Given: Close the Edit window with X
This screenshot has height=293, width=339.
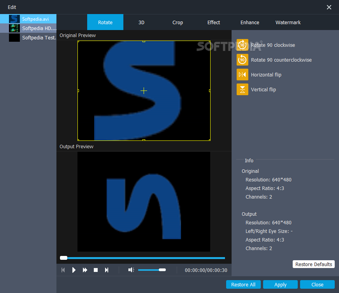Looking at the screenshot, I should tap(329, 7).
